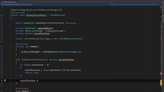
Task: Click line number 19 in the gutter
Action: pos(2,39)
